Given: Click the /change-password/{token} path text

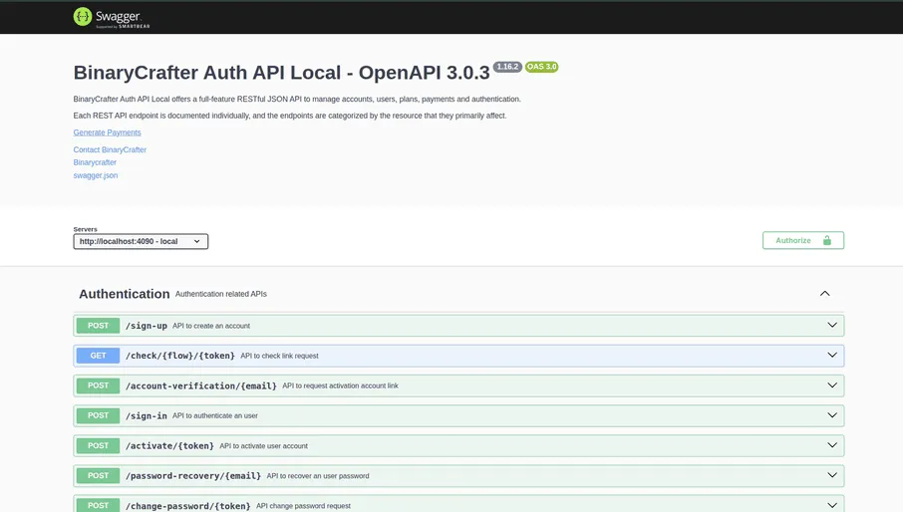Looking at the screenshot, I should pos(187,506).
